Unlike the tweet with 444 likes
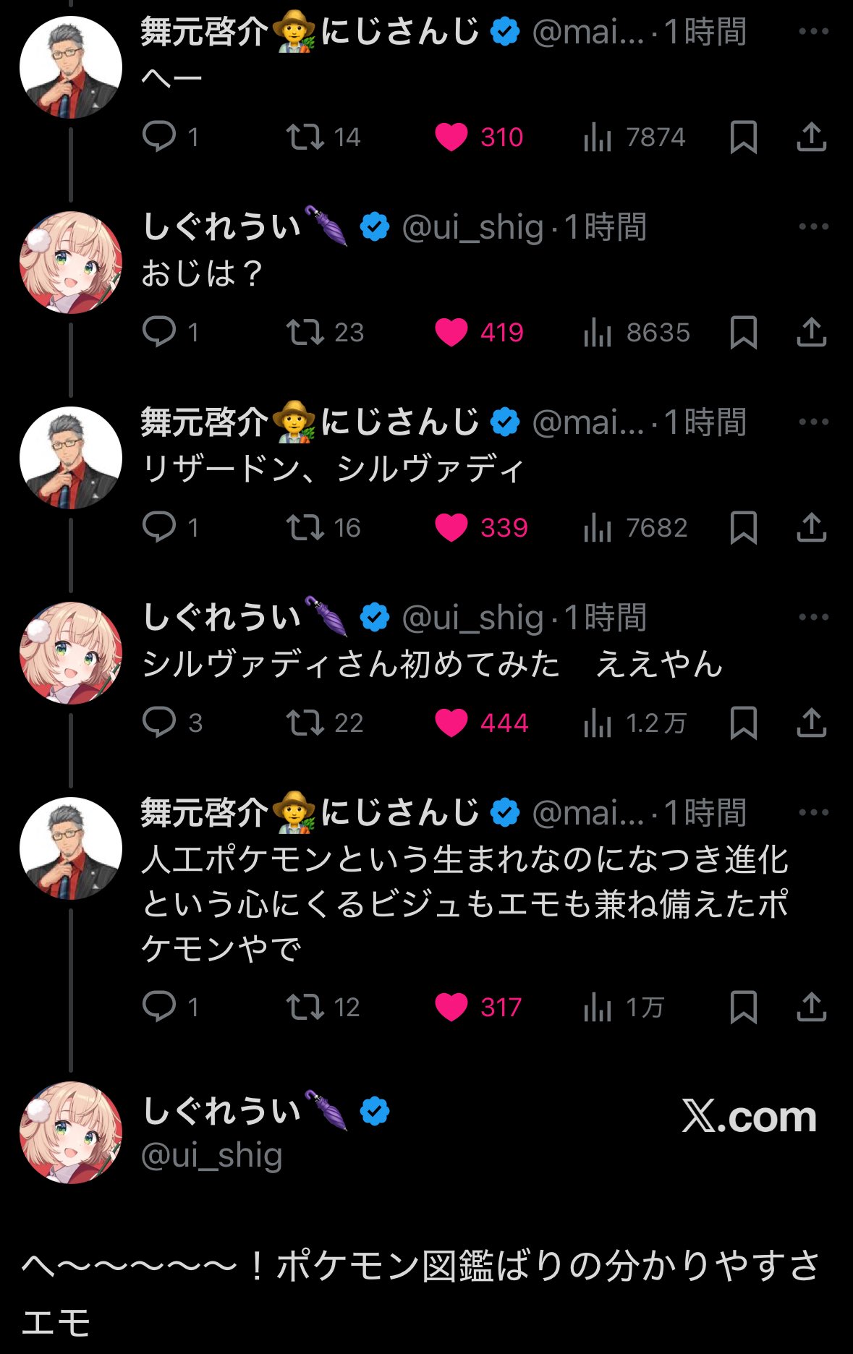The image size is (853, 1354). tap(451, 723)
